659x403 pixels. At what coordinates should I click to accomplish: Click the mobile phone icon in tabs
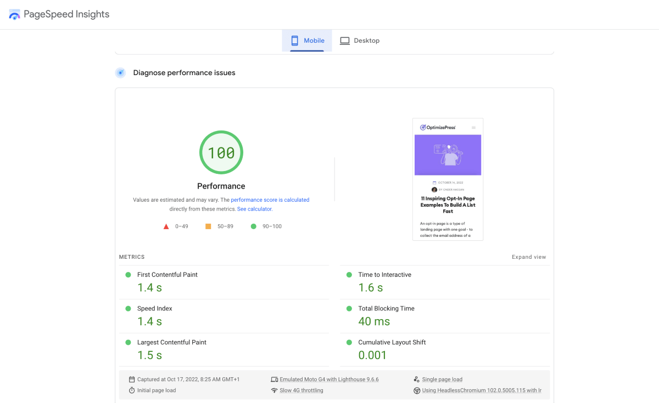(294, 41)
